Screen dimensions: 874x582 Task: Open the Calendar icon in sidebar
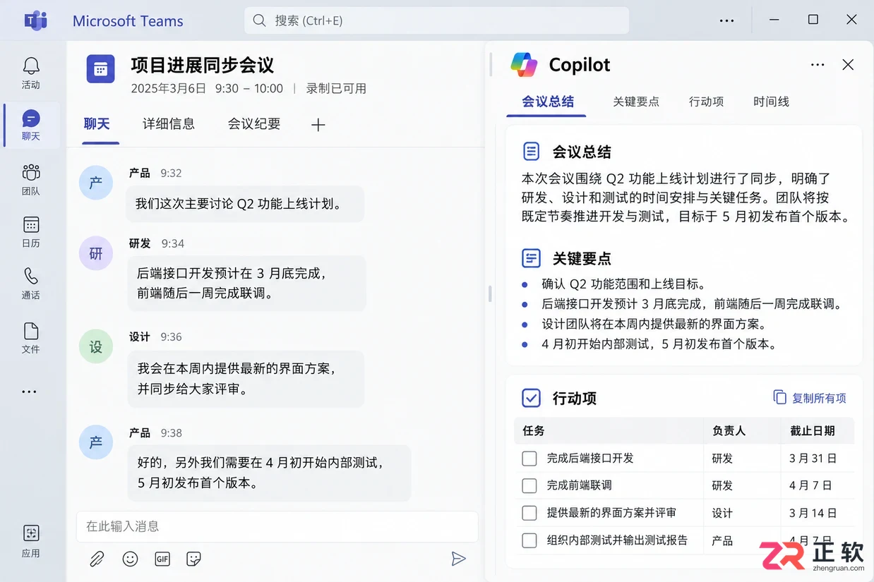(x=31, y=224)
